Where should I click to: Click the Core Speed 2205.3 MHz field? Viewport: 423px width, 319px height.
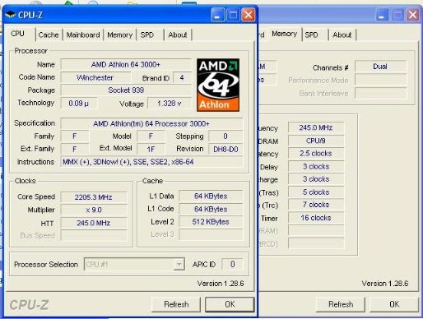coord(94,197)
